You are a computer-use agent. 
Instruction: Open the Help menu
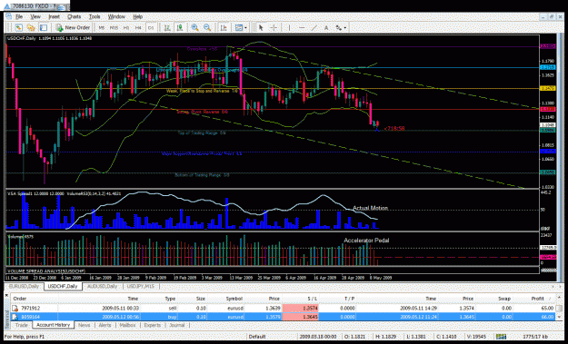137,16
